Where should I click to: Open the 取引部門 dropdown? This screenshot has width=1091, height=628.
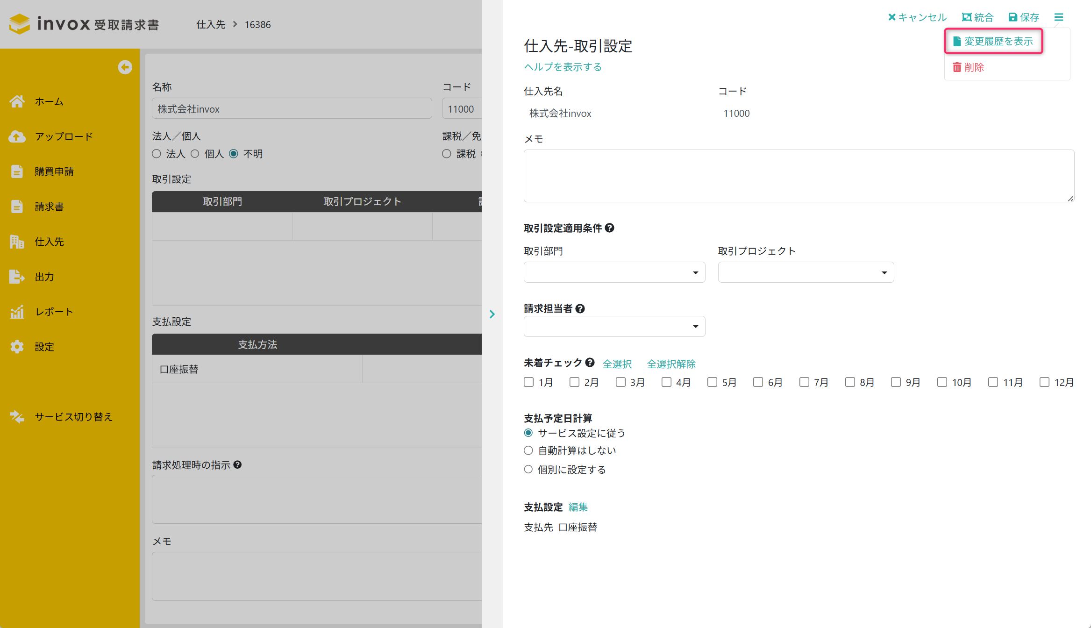614,272
